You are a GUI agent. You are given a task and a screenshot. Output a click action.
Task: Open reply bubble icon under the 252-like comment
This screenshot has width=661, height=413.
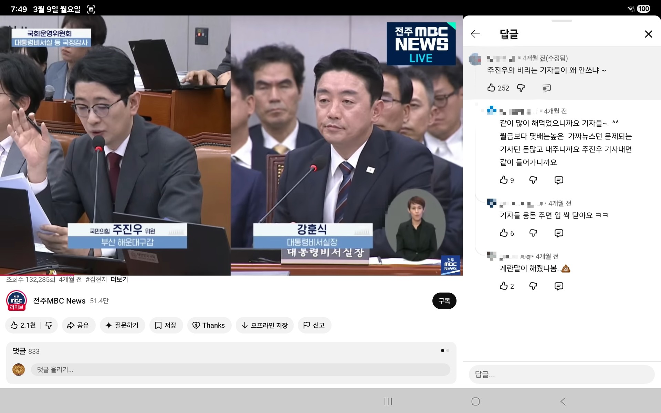547,88
